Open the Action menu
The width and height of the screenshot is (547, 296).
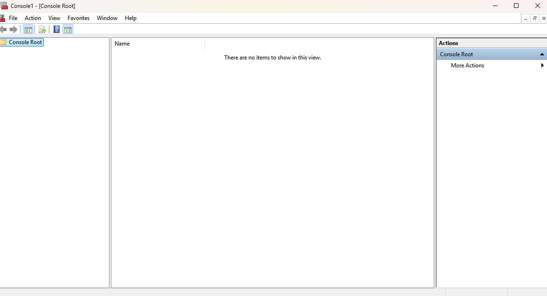33,18
